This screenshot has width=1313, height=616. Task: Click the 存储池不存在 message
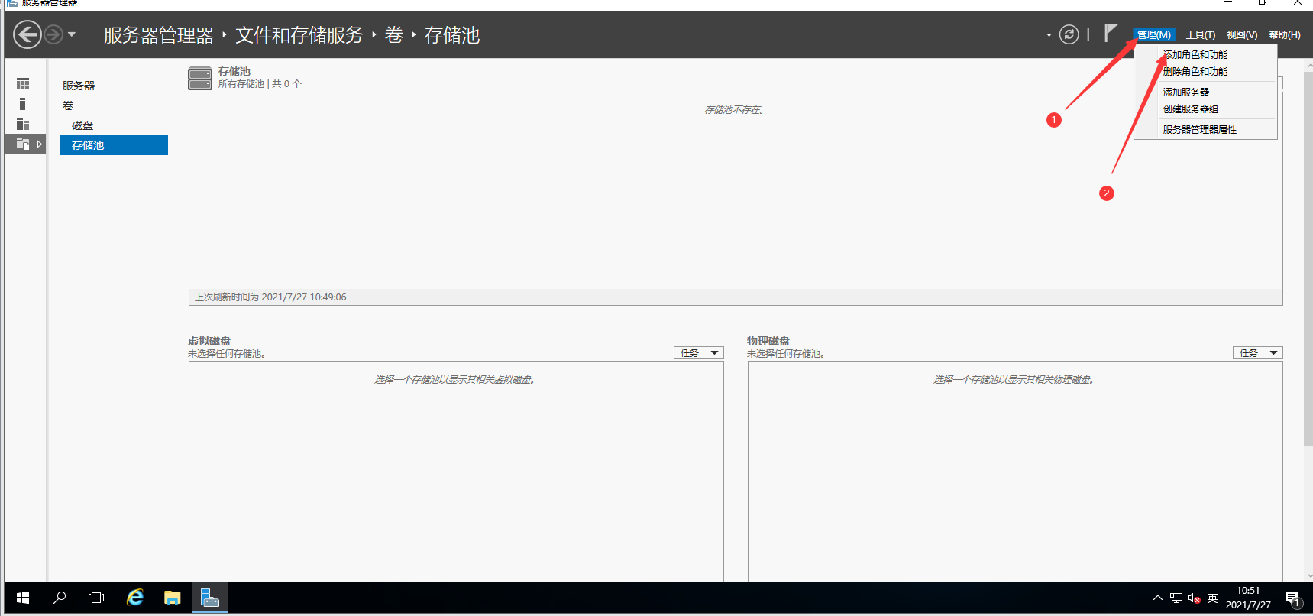point(735,110)
